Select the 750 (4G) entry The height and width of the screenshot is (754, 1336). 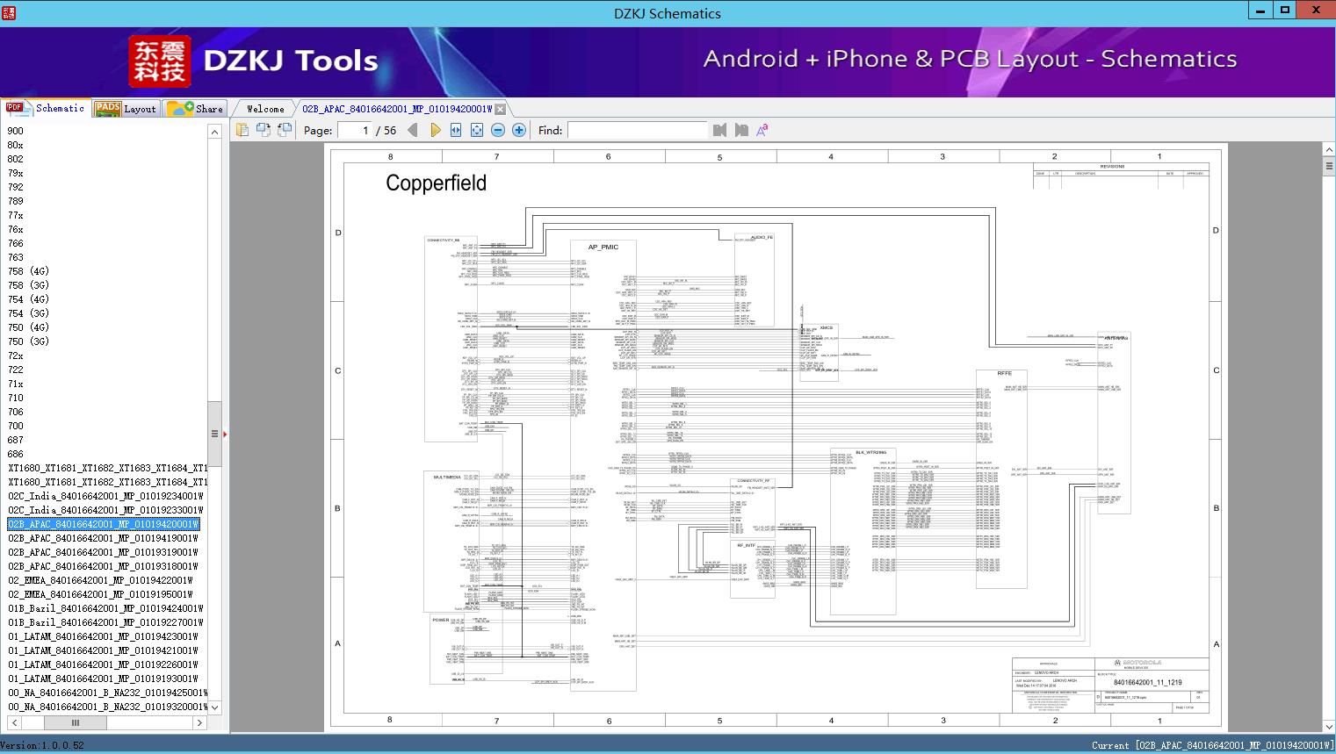[x=28, y=327]
